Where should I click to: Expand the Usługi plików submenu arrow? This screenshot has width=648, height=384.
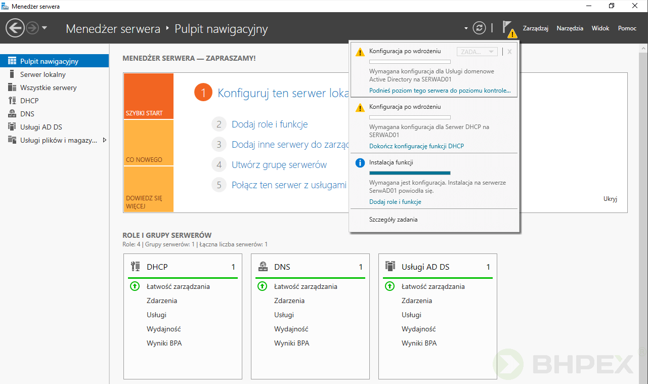click(x=104, y=140)
